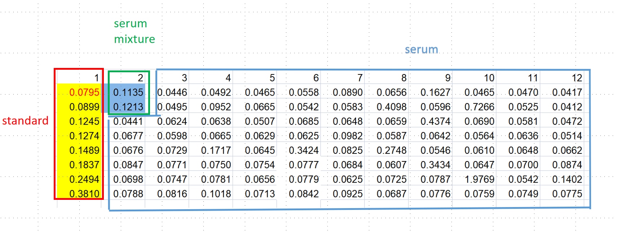Click the blue 'serum' label
This screenshot has width=617, height=234.
[x=421, y=50]
